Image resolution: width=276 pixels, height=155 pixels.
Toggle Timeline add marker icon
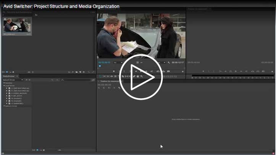114,88
